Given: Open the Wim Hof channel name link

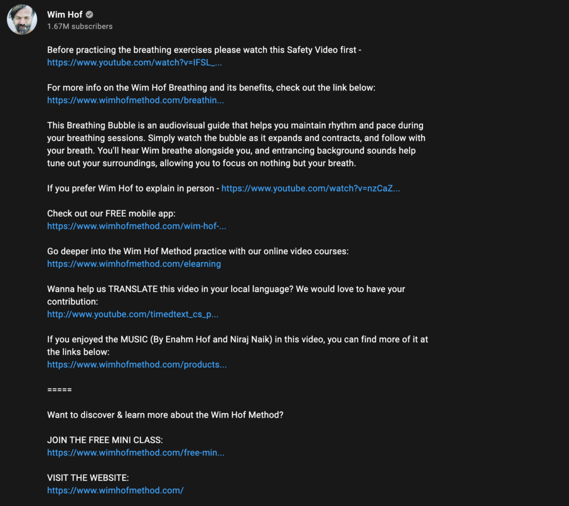Looking at the screenshot, I should tap(64, 14).
